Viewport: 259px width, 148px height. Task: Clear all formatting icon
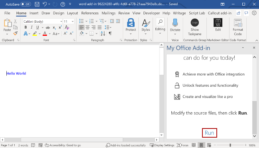point(67,27)
